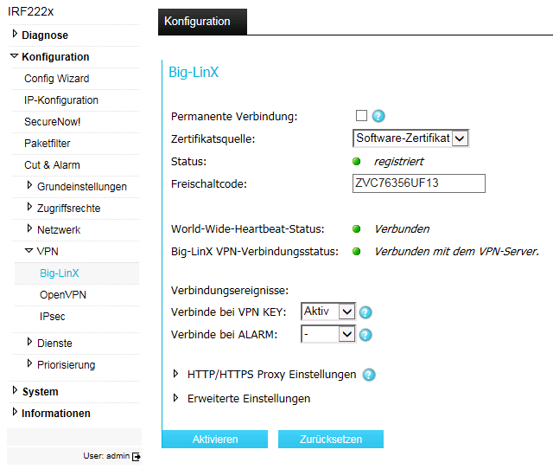Screen dimensions: 553x469
Task: Open the OpenVPN menu entry
Action: coord(63,295)
